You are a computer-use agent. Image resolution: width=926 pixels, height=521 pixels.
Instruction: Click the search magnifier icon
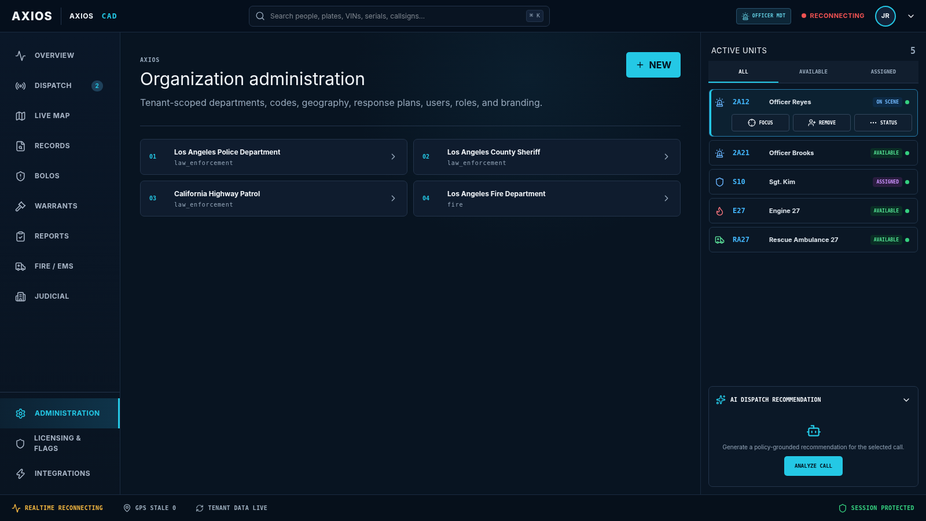(x=260, y=16)
